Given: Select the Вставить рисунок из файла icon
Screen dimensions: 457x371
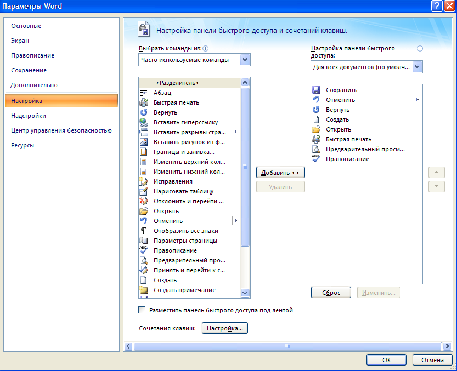Looking at the screenshot, I should (x=144, y=142).
